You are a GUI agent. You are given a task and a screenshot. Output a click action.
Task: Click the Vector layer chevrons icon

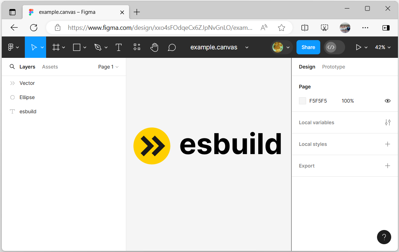point(12,83)
